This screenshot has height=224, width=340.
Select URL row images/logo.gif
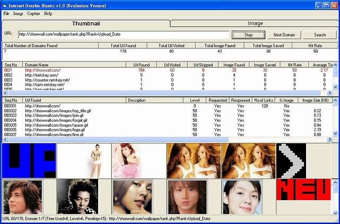tap(168, 130)
